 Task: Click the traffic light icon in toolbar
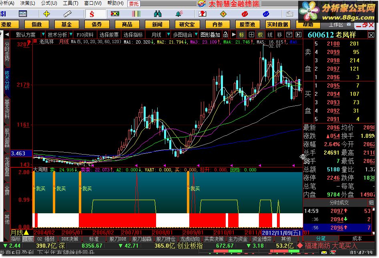[x=115, y=14]
